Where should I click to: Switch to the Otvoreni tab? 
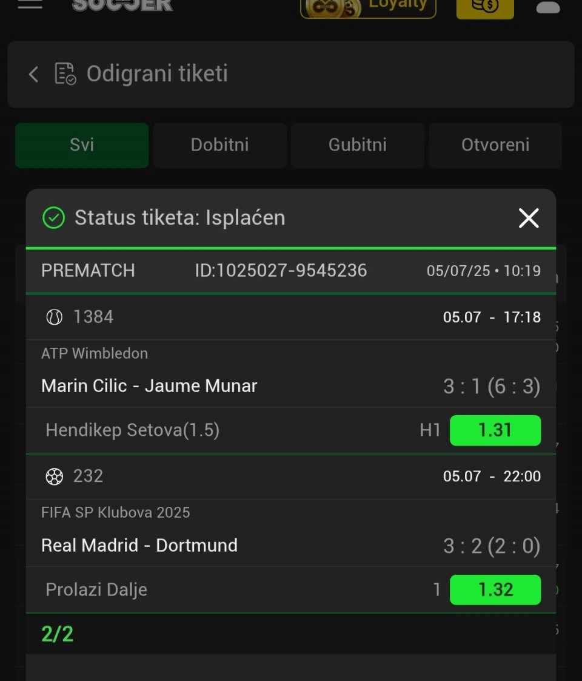[x=495, y=145]
